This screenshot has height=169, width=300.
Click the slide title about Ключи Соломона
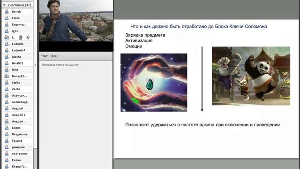pos(199,26)
